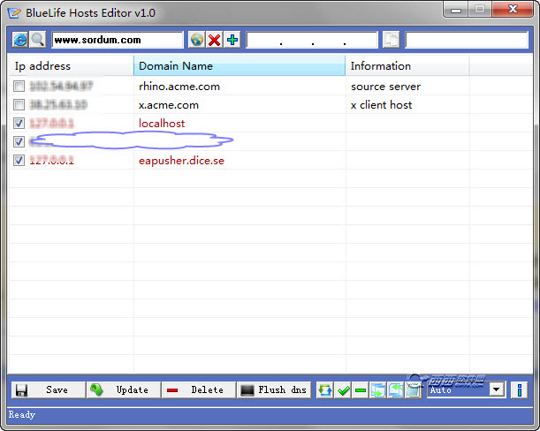
Task: Click the green arrows refresh icon
Action: pos(324,390)
